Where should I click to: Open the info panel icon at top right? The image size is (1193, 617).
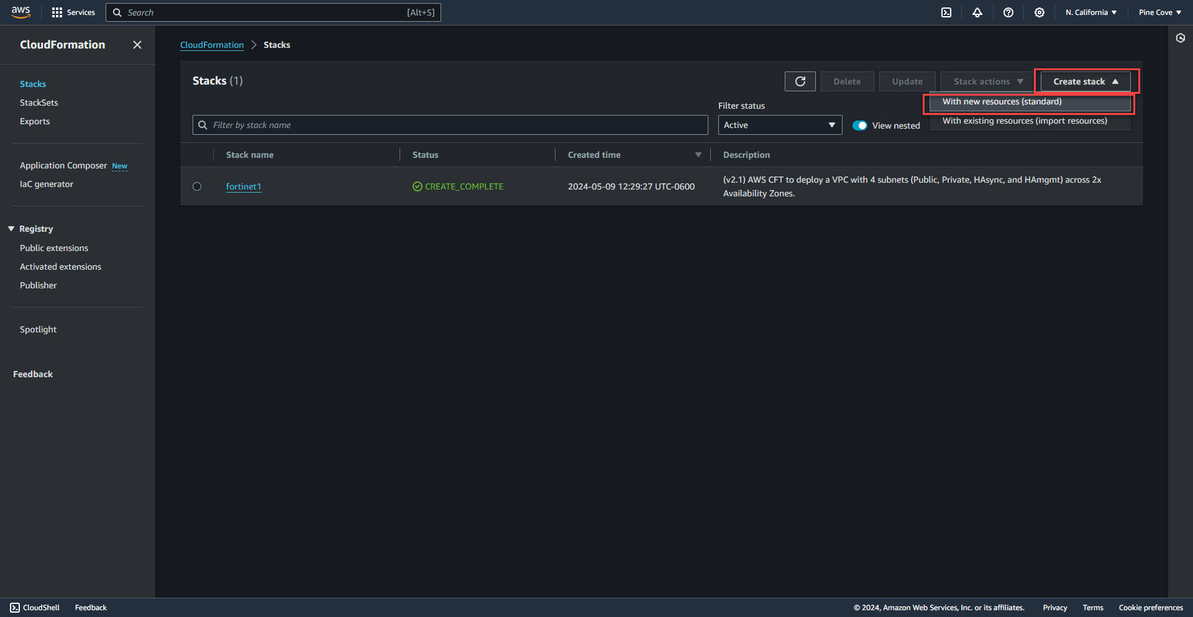(1181, 38)
